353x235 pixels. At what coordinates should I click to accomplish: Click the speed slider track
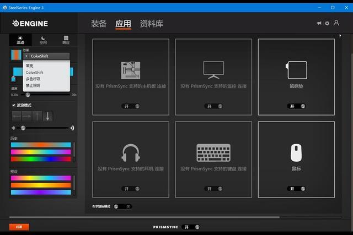pos(45,95)
